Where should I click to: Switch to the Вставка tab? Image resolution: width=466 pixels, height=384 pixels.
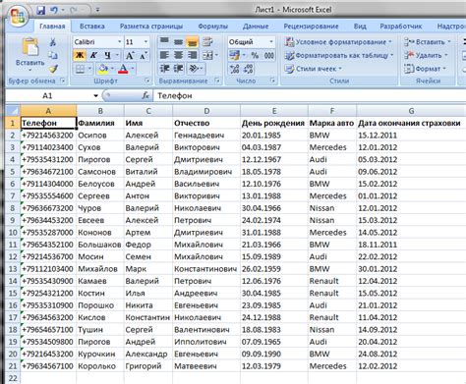pos(92,27)
